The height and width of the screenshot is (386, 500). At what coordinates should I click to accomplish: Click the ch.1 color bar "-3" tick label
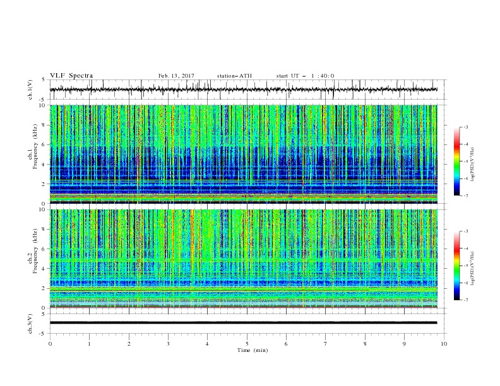tap(466, 127)
